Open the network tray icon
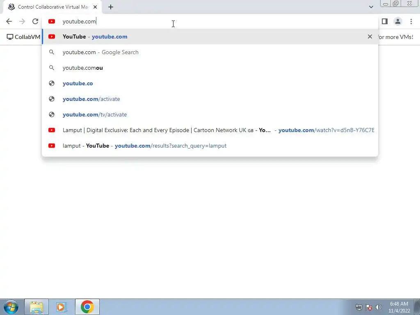The image size is (420, 315). tap(358, 307)
